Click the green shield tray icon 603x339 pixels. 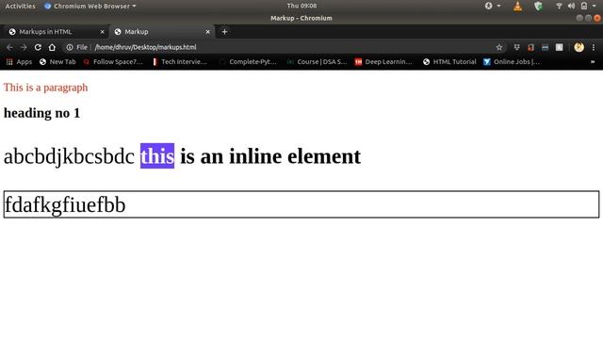[538, 7]
